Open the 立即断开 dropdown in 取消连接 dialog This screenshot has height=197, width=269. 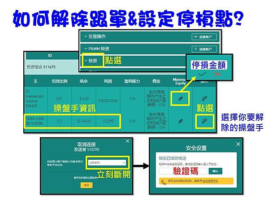107,162
